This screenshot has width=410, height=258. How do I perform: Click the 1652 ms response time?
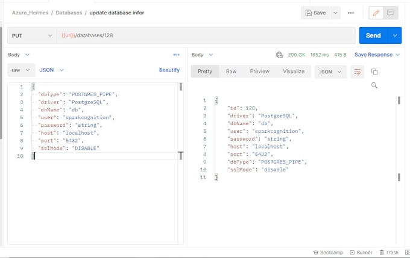pos(320,55)
